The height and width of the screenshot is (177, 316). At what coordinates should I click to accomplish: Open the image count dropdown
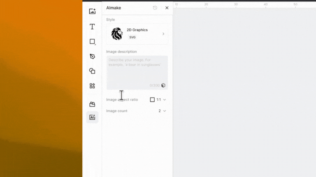click(x=162, y=111)
